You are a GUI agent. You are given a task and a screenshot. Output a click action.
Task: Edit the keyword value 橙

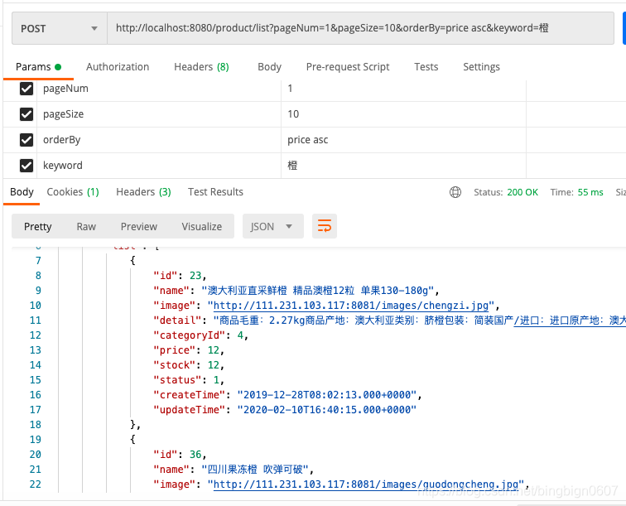point(403,166)
